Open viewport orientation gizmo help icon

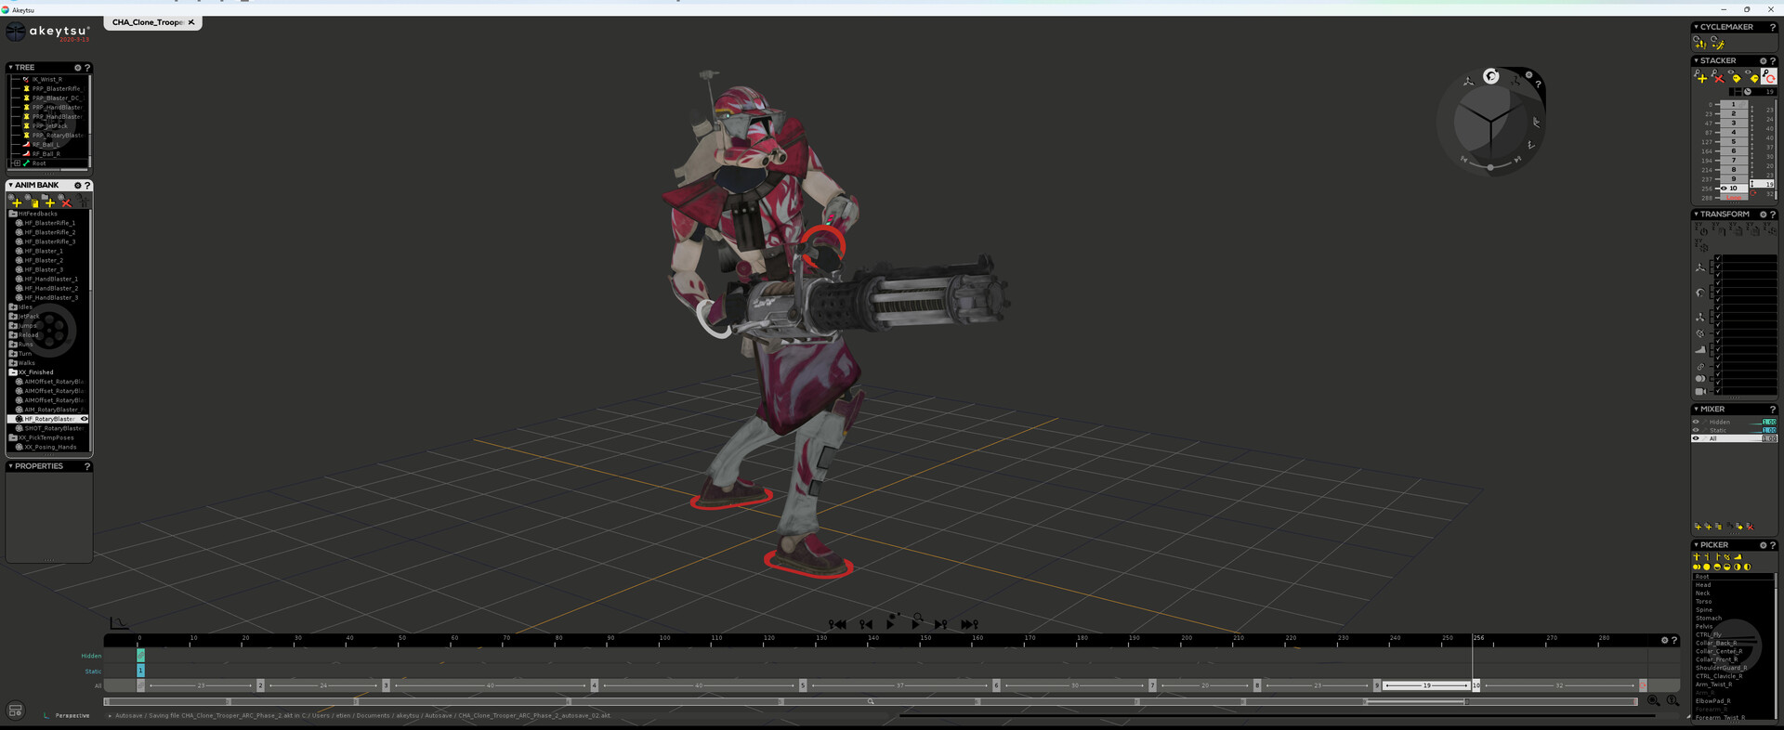click(x=1538, y=85)
